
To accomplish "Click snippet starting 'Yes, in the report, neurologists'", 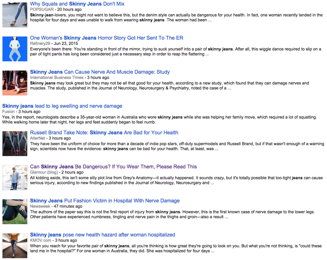I will [160, 120].
